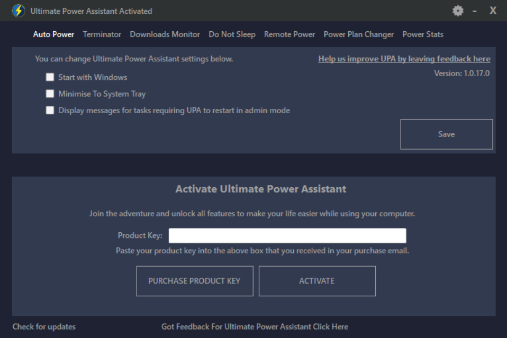507x338 pixels.
Task: Click the 'You can change' settings text
Action: [x=134, y=59]
